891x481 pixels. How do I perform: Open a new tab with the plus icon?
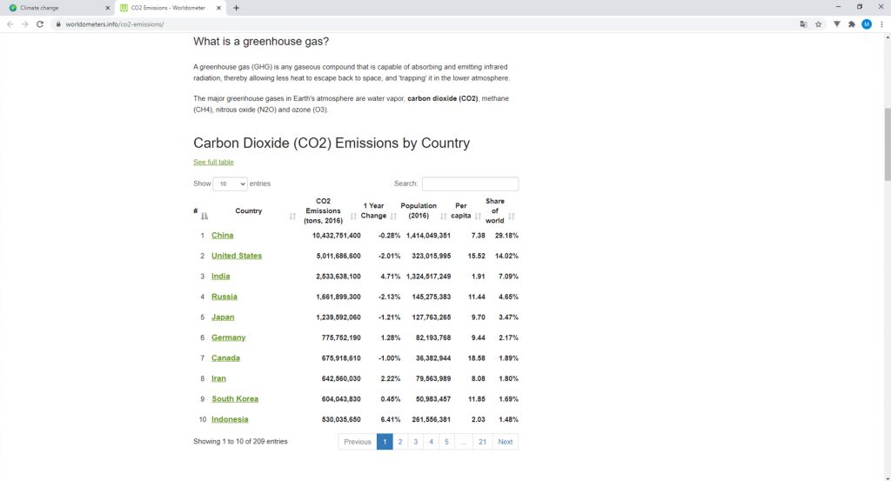tap(237, 8)
